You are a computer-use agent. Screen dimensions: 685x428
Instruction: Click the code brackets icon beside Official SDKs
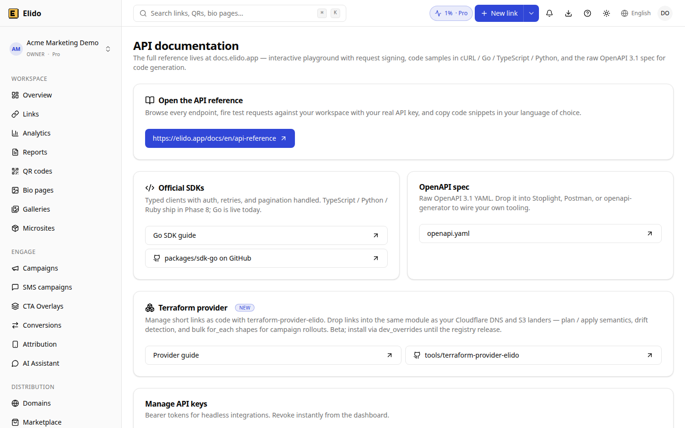pyautogui.click(x=150, y=188)
